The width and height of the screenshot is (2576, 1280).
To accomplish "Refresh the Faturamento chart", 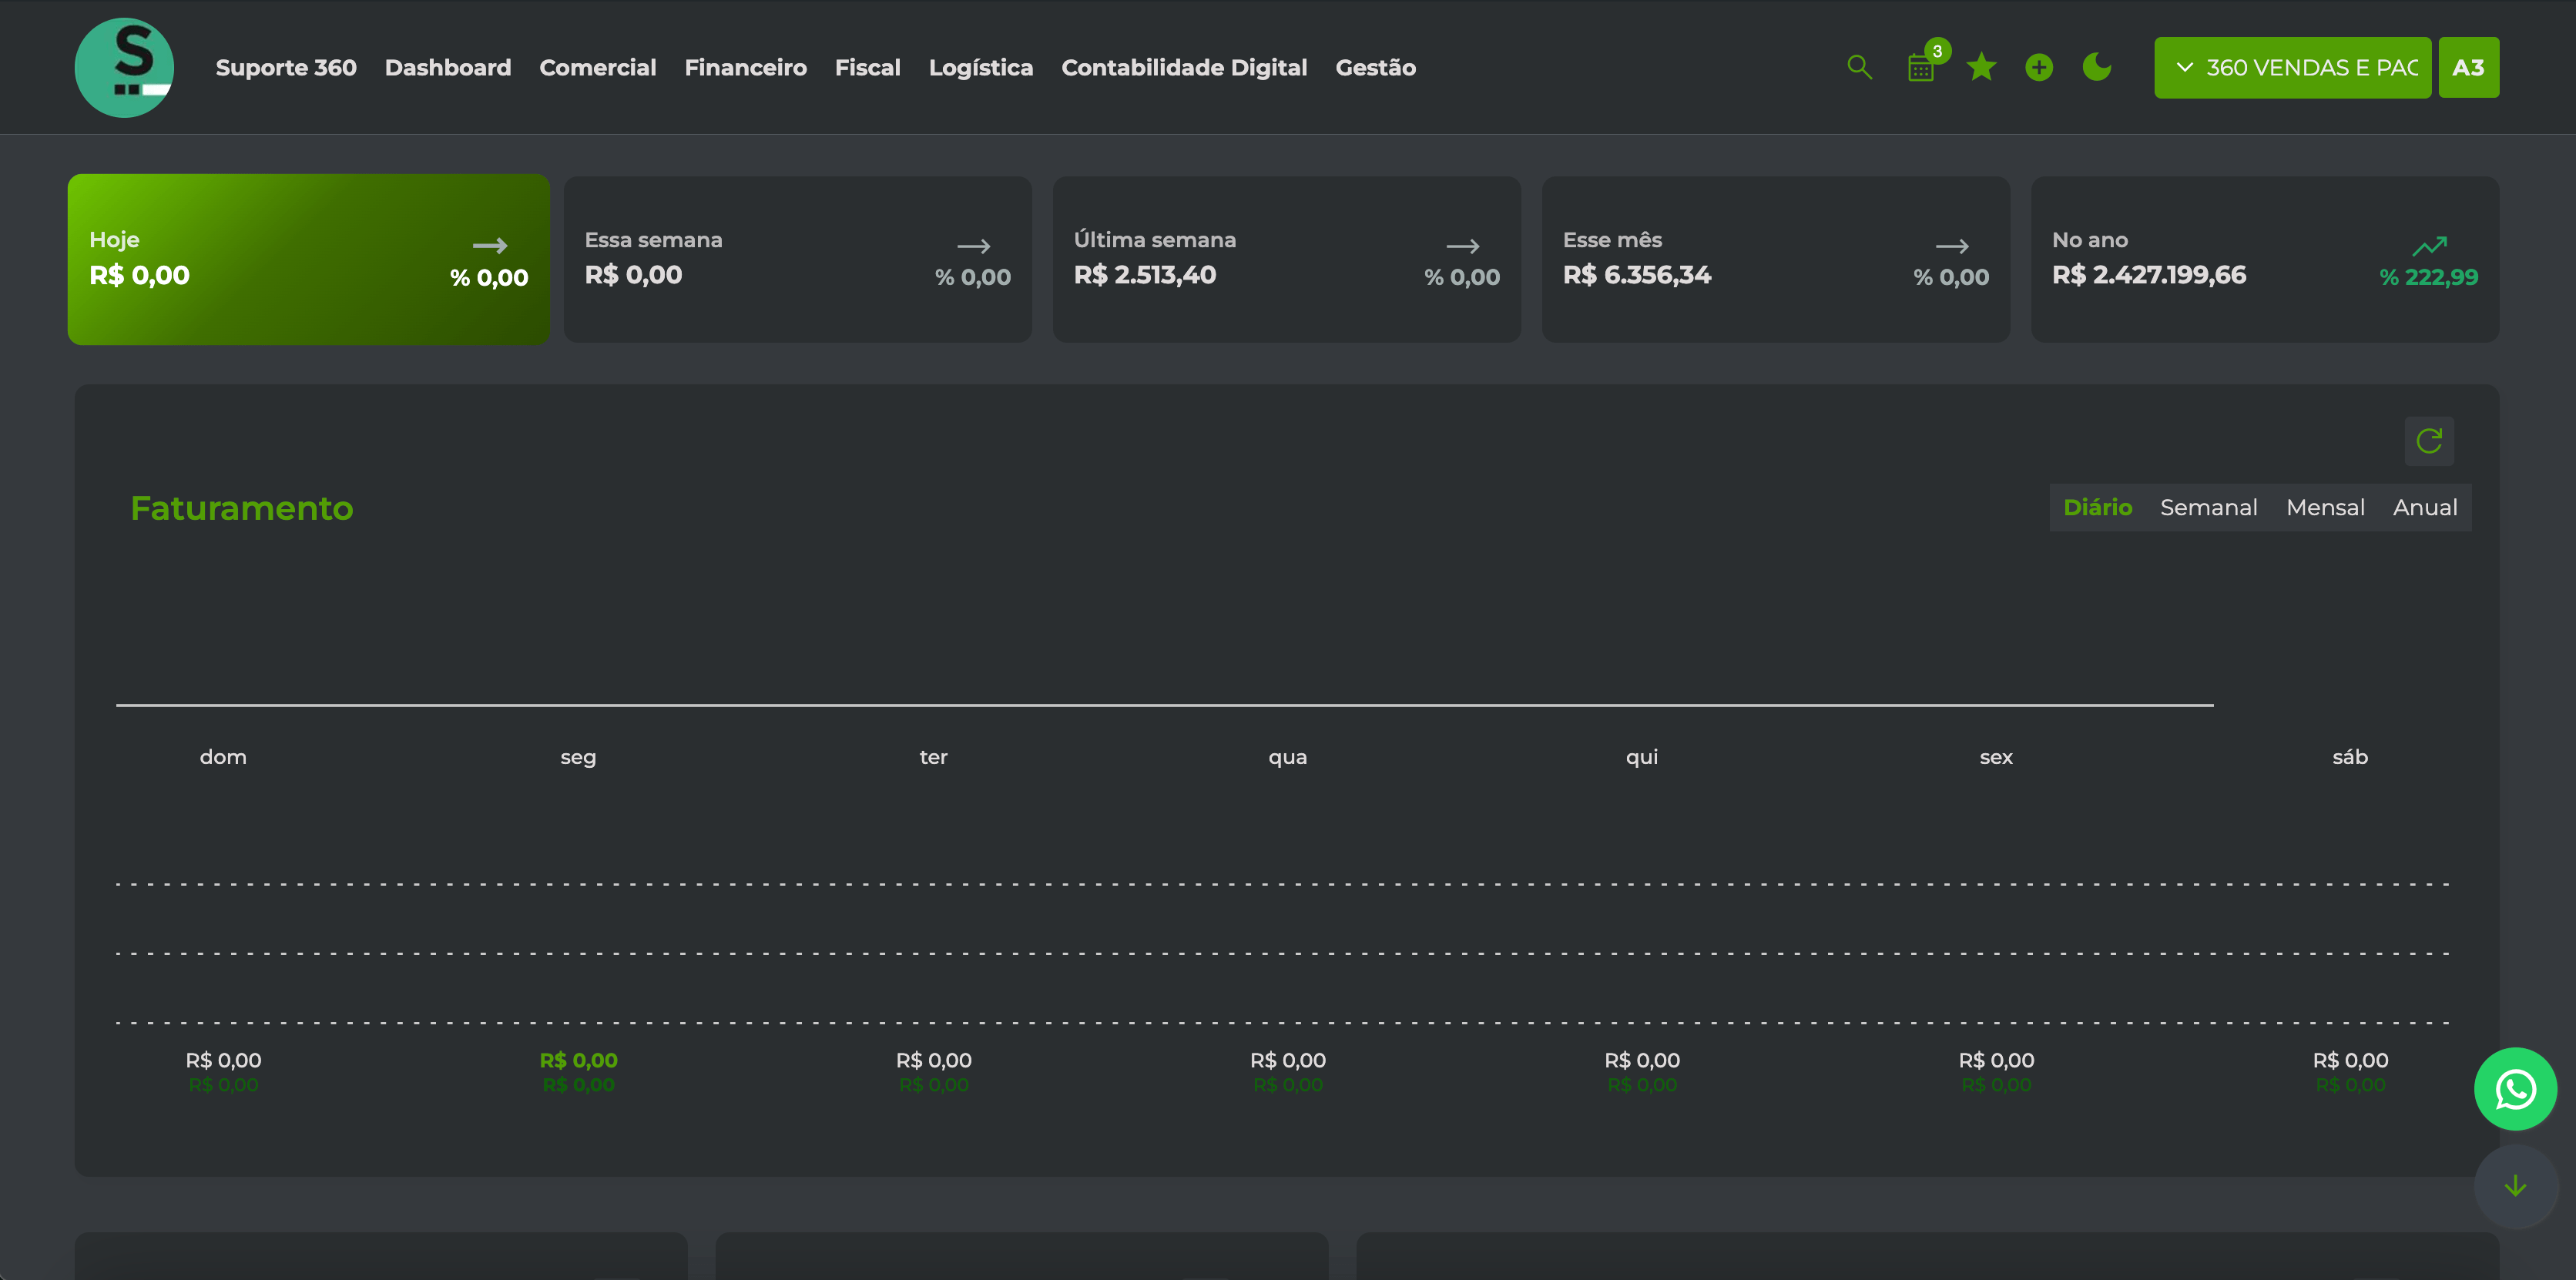I will (x=2429, y=441).
